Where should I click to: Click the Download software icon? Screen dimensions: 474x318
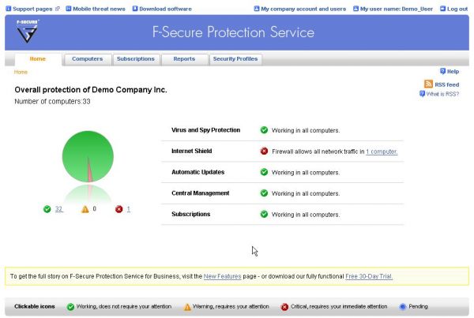pos(135,9)
